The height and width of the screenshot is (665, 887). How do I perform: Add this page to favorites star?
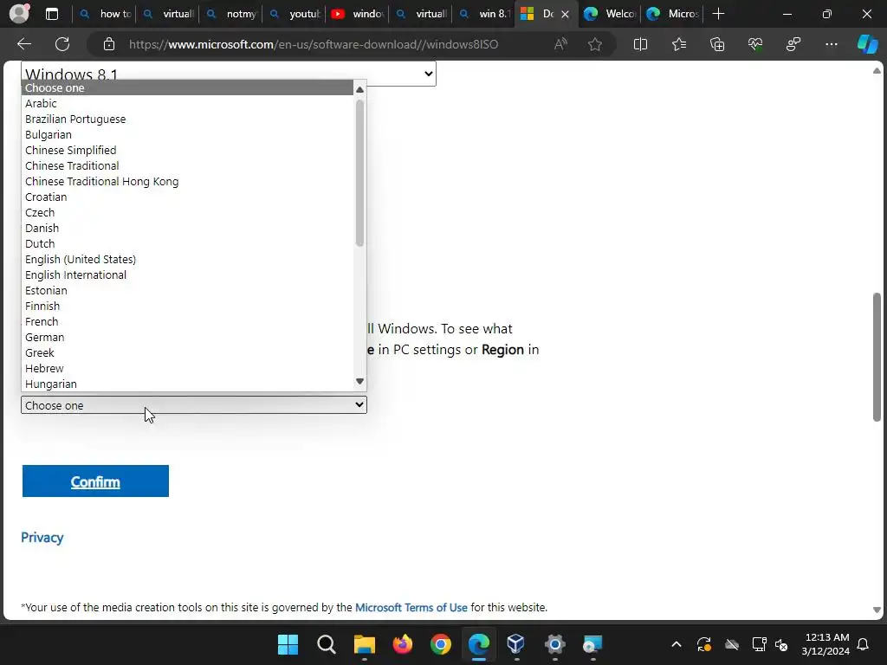tap(594, 44)
